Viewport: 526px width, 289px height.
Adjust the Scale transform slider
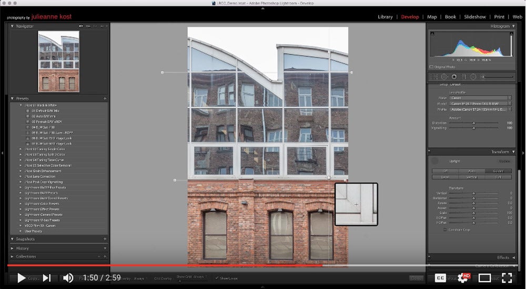(x=474, y=213)
